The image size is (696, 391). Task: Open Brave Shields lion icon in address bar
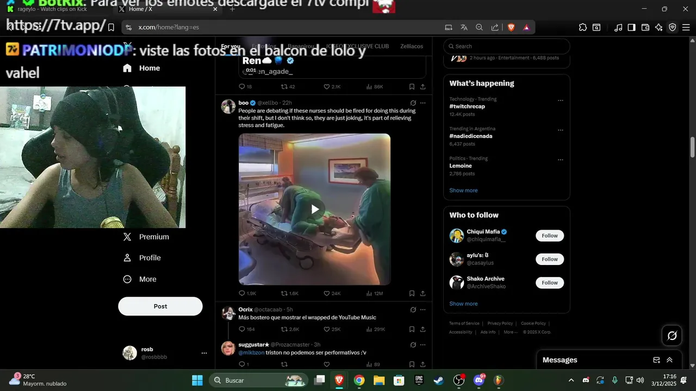coord(511,27)
